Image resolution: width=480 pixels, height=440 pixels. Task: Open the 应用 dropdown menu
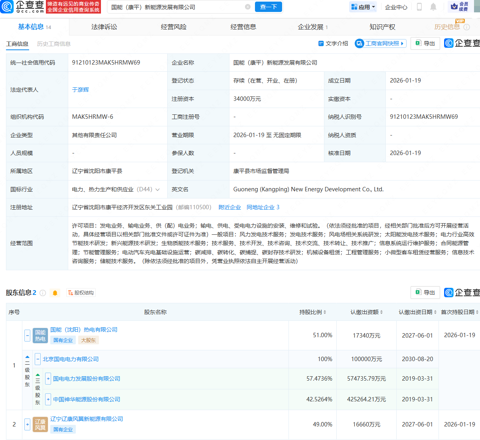[363, 7]
